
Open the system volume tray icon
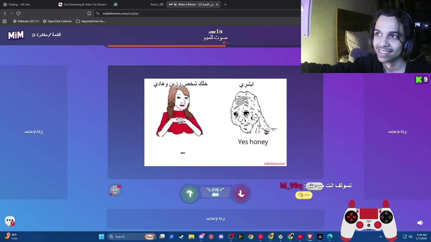click(x=410, y=237)
